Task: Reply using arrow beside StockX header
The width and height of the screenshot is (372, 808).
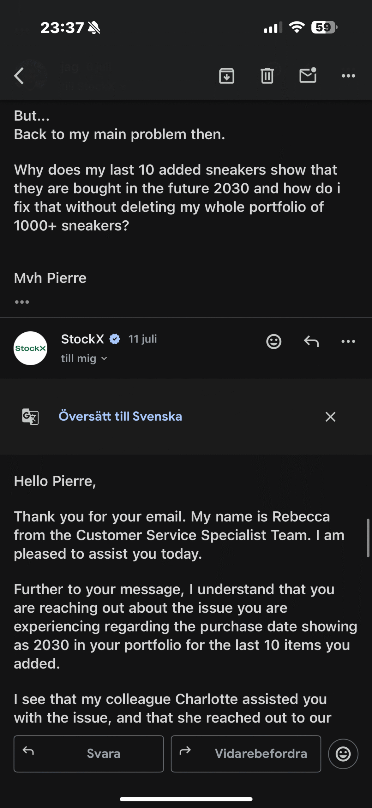Action: [x=311, y=341]
